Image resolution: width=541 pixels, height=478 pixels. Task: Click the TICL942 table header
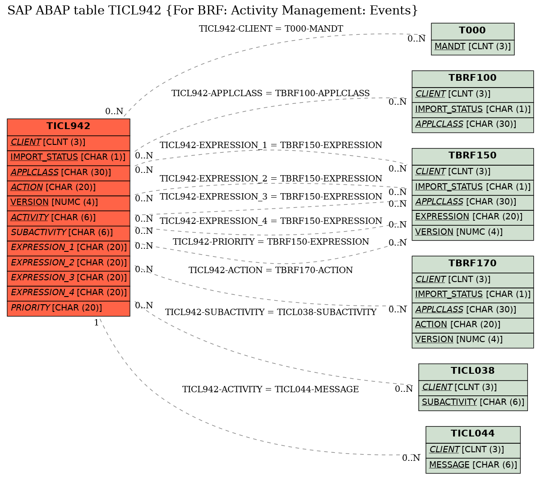pos(68,127)
